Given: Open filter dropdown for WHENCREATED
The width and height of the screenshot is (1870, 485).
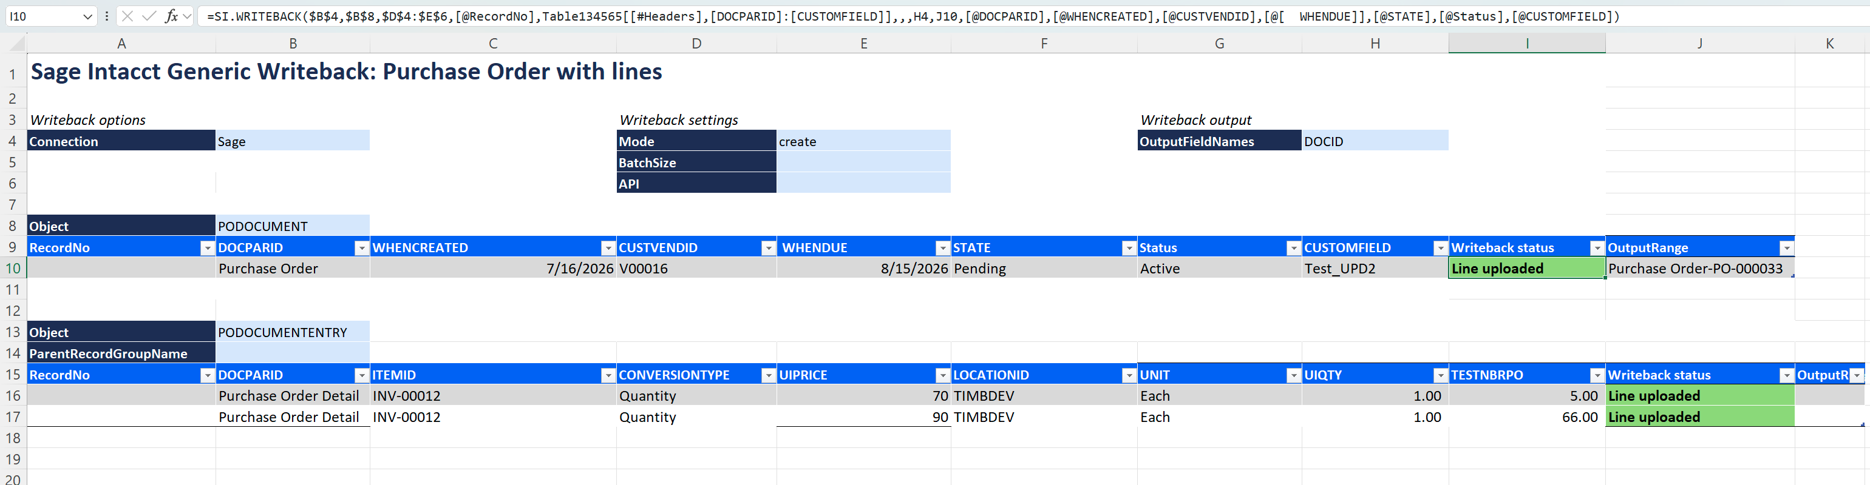Looking at the screenshot, I should (608, 248).
